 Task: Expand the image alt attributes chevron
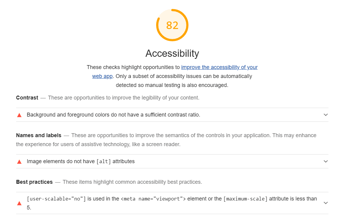pos(325,162)
